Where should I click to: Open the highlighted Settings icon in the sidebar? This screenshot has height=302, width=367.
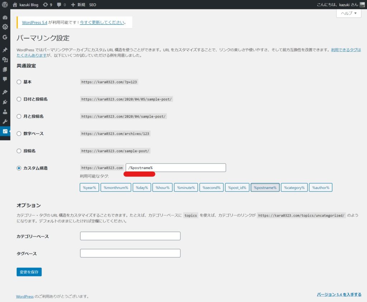5,131
